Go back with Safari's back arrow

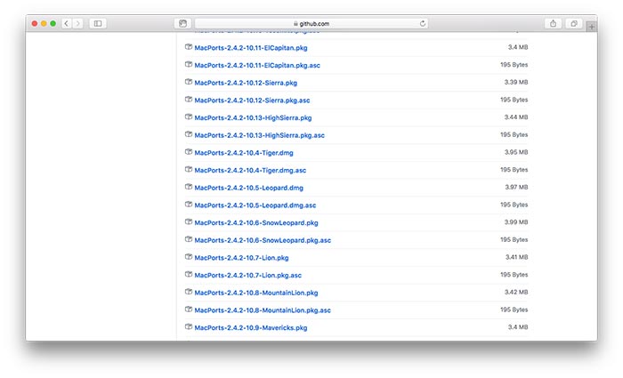click(67, 24)
